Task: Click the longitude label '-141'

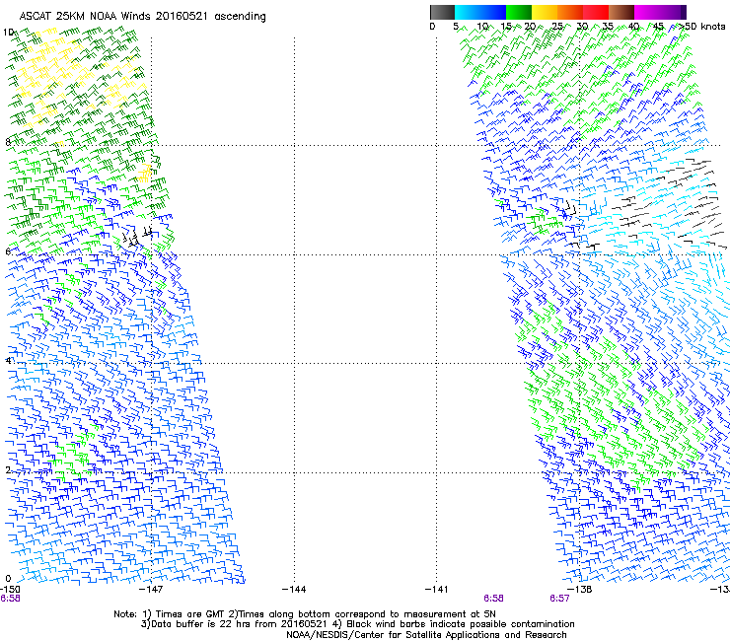Action: [x=436, y=590]
